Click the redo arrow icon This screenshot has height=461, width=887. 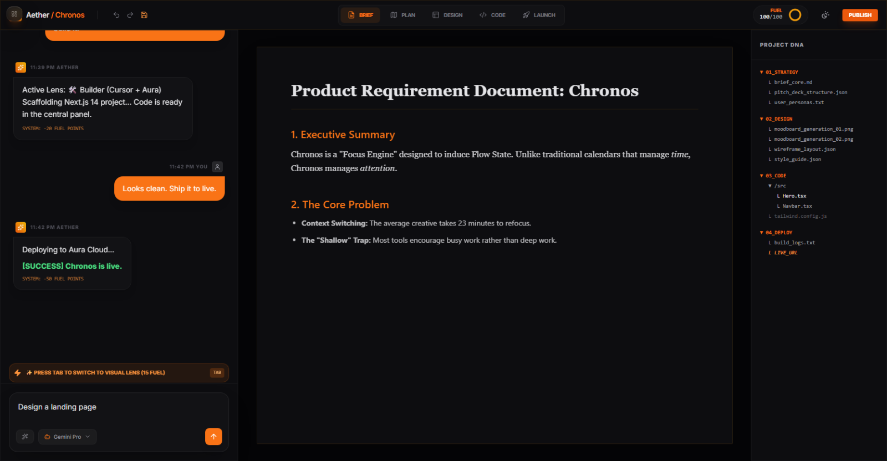[x=130, y=15]
